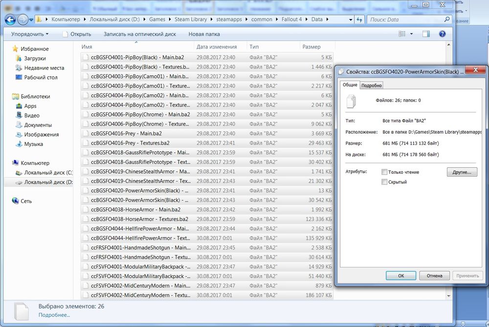
Task: Click Другие... button in properties
Action: point(462,172)
